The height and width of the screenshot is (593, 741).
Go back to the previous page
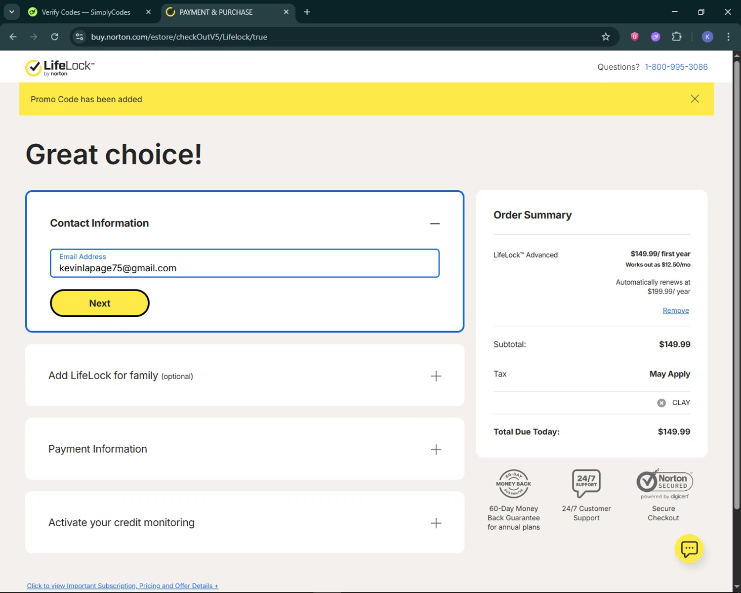(13, 37)
